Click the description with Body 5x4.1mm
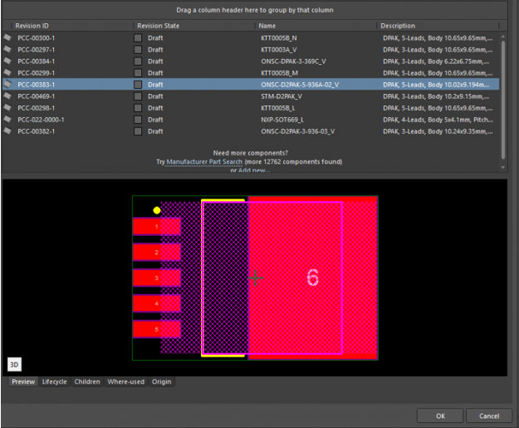Viewport: 519px width, 428px height. (x=438, y=120)
